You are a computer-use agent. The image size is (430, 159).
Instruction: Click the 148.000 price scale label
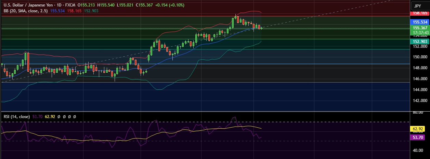(x=420, y=68)
